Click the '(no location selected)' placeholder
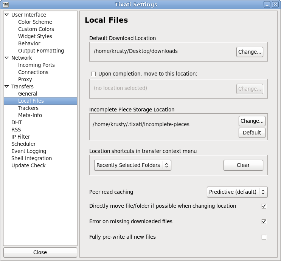 (120, 88)
